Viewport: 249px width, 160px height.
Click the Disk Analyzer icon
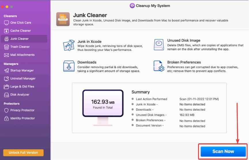click(6, 95)
